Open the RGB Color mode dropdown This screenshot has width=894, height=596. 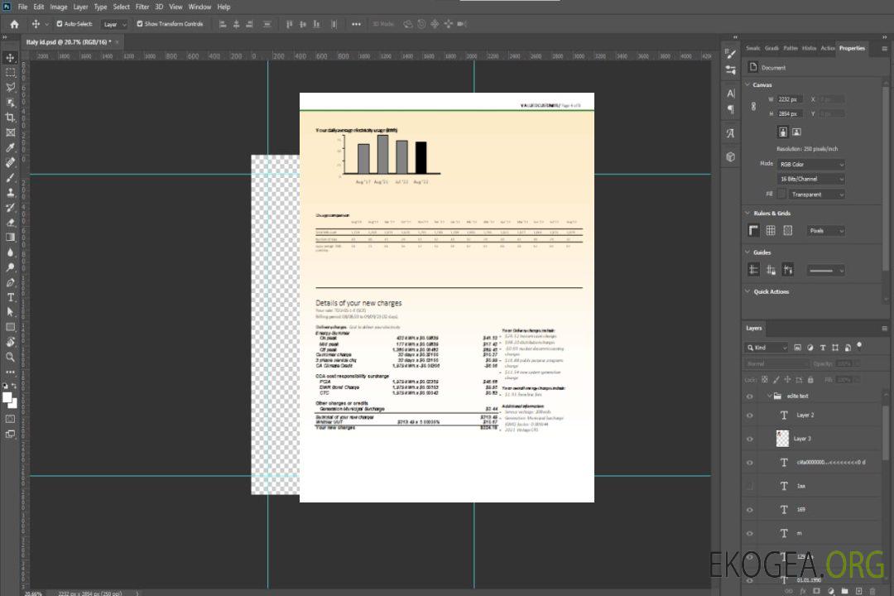click(811, 164)
